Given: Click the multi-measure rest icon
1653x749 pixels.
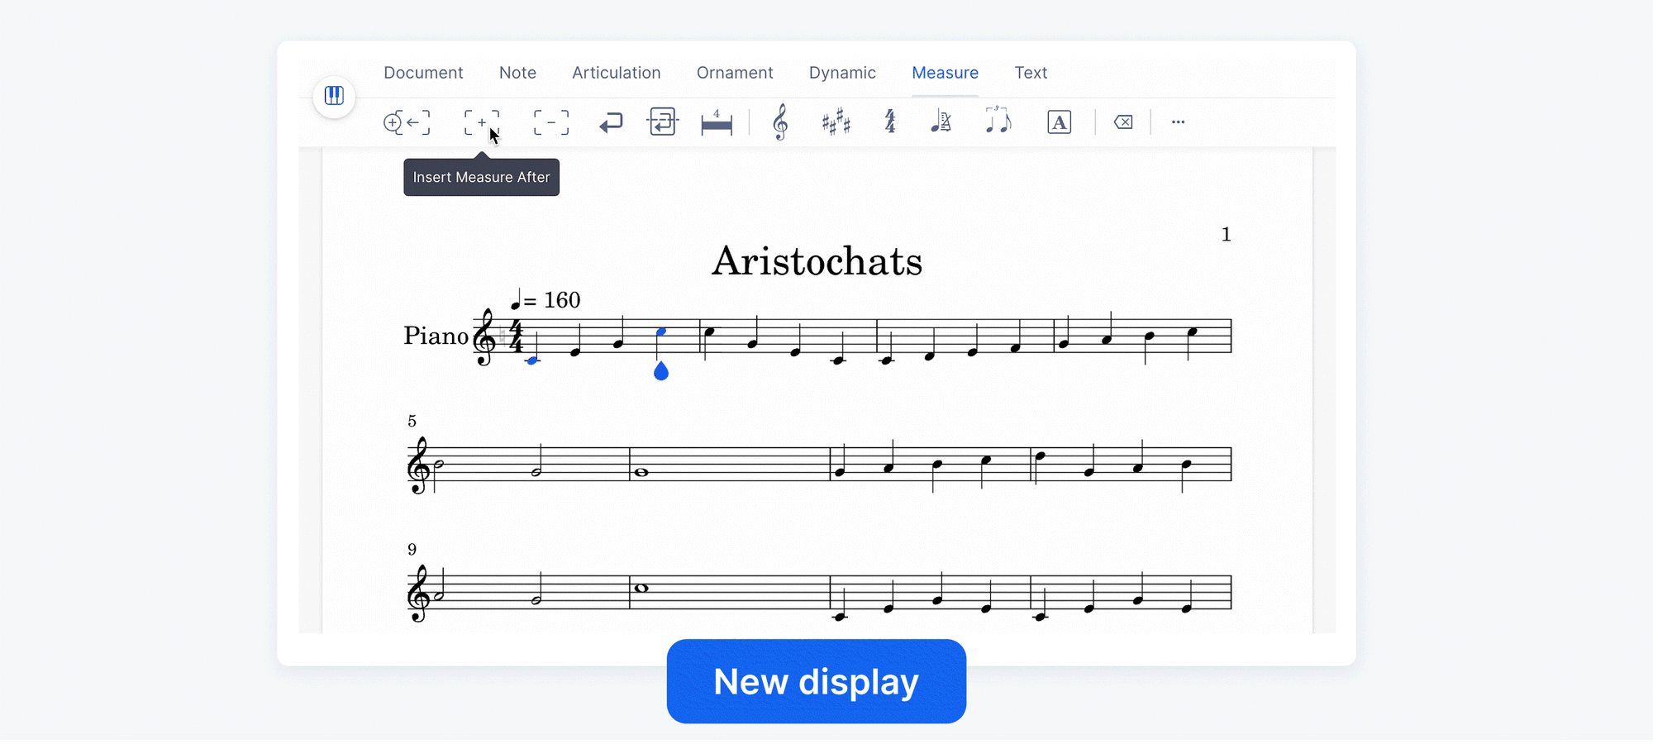Looking at the screenshot, I should (x=716, y=122).
